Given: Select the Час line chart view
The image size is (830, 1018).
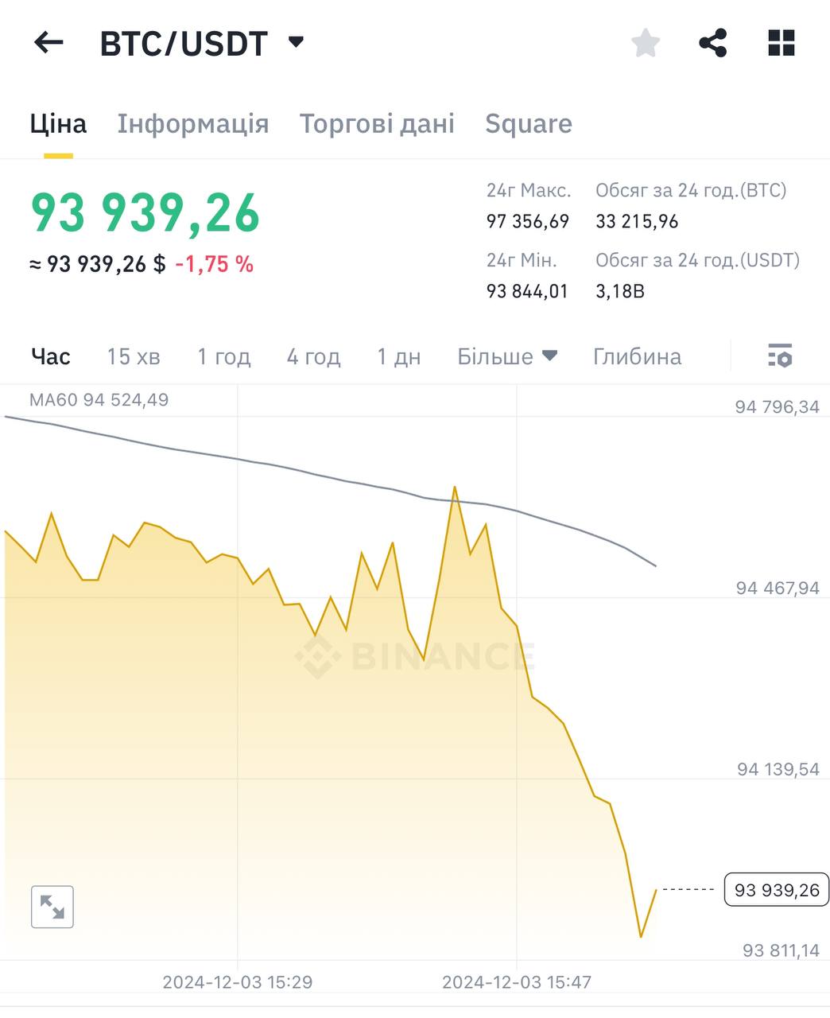Looking at the screenshot, I should (51, 356).
